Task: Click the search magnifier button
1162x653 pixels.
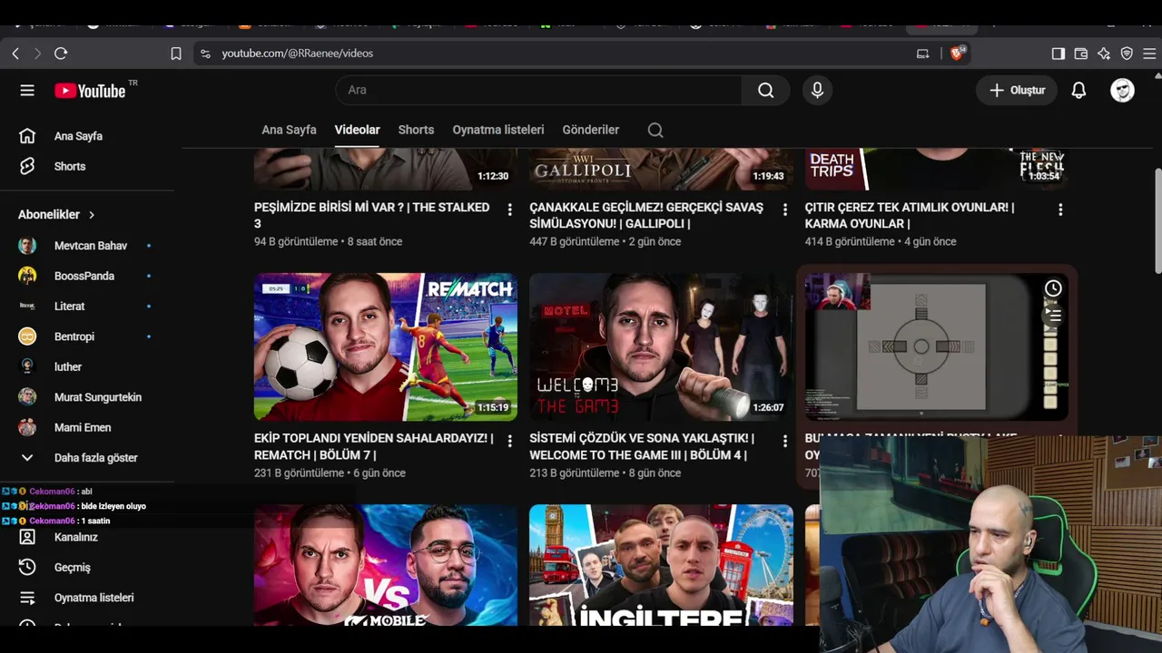Action: pyautogui.click(x=765, y=90)
